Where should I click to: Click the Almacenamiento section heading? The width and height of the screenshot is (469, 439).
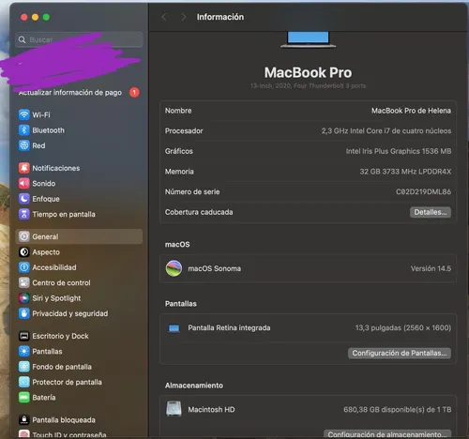click(x=194, y=386)
